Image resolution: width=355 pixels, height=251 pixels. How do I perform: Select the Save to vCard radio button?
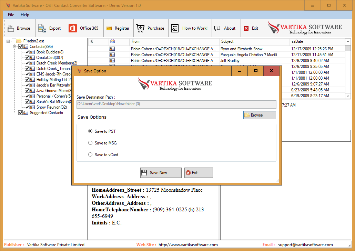pos(90,155)
